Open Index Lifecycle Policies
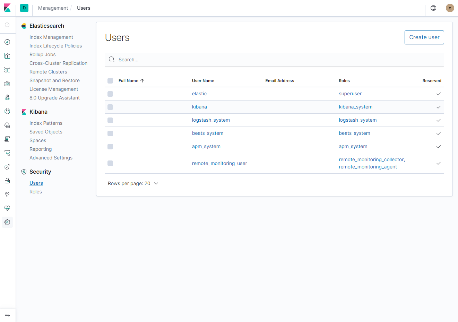 [56, 46]
